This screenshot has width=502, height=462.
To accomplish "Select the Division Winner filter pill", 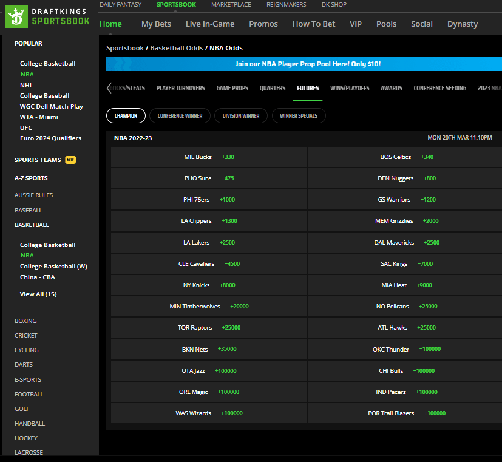I will click(x=241, y=115).
